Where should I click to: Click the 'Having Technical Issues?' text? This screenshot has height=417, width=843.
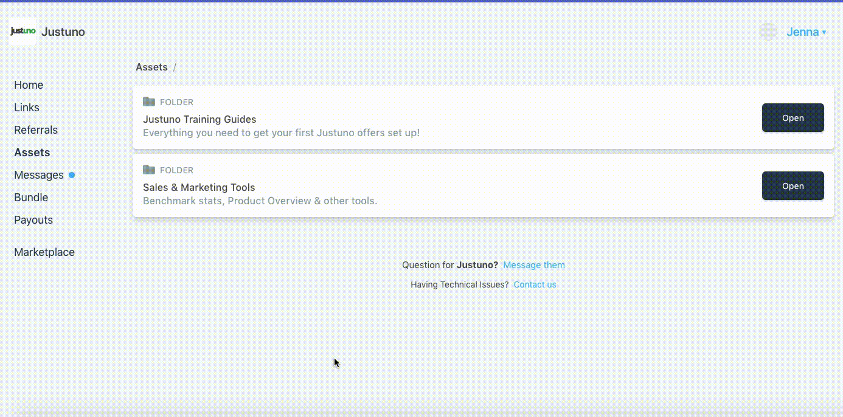(459, 284)
